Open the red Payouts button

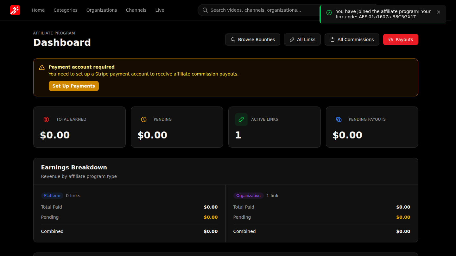401,40
